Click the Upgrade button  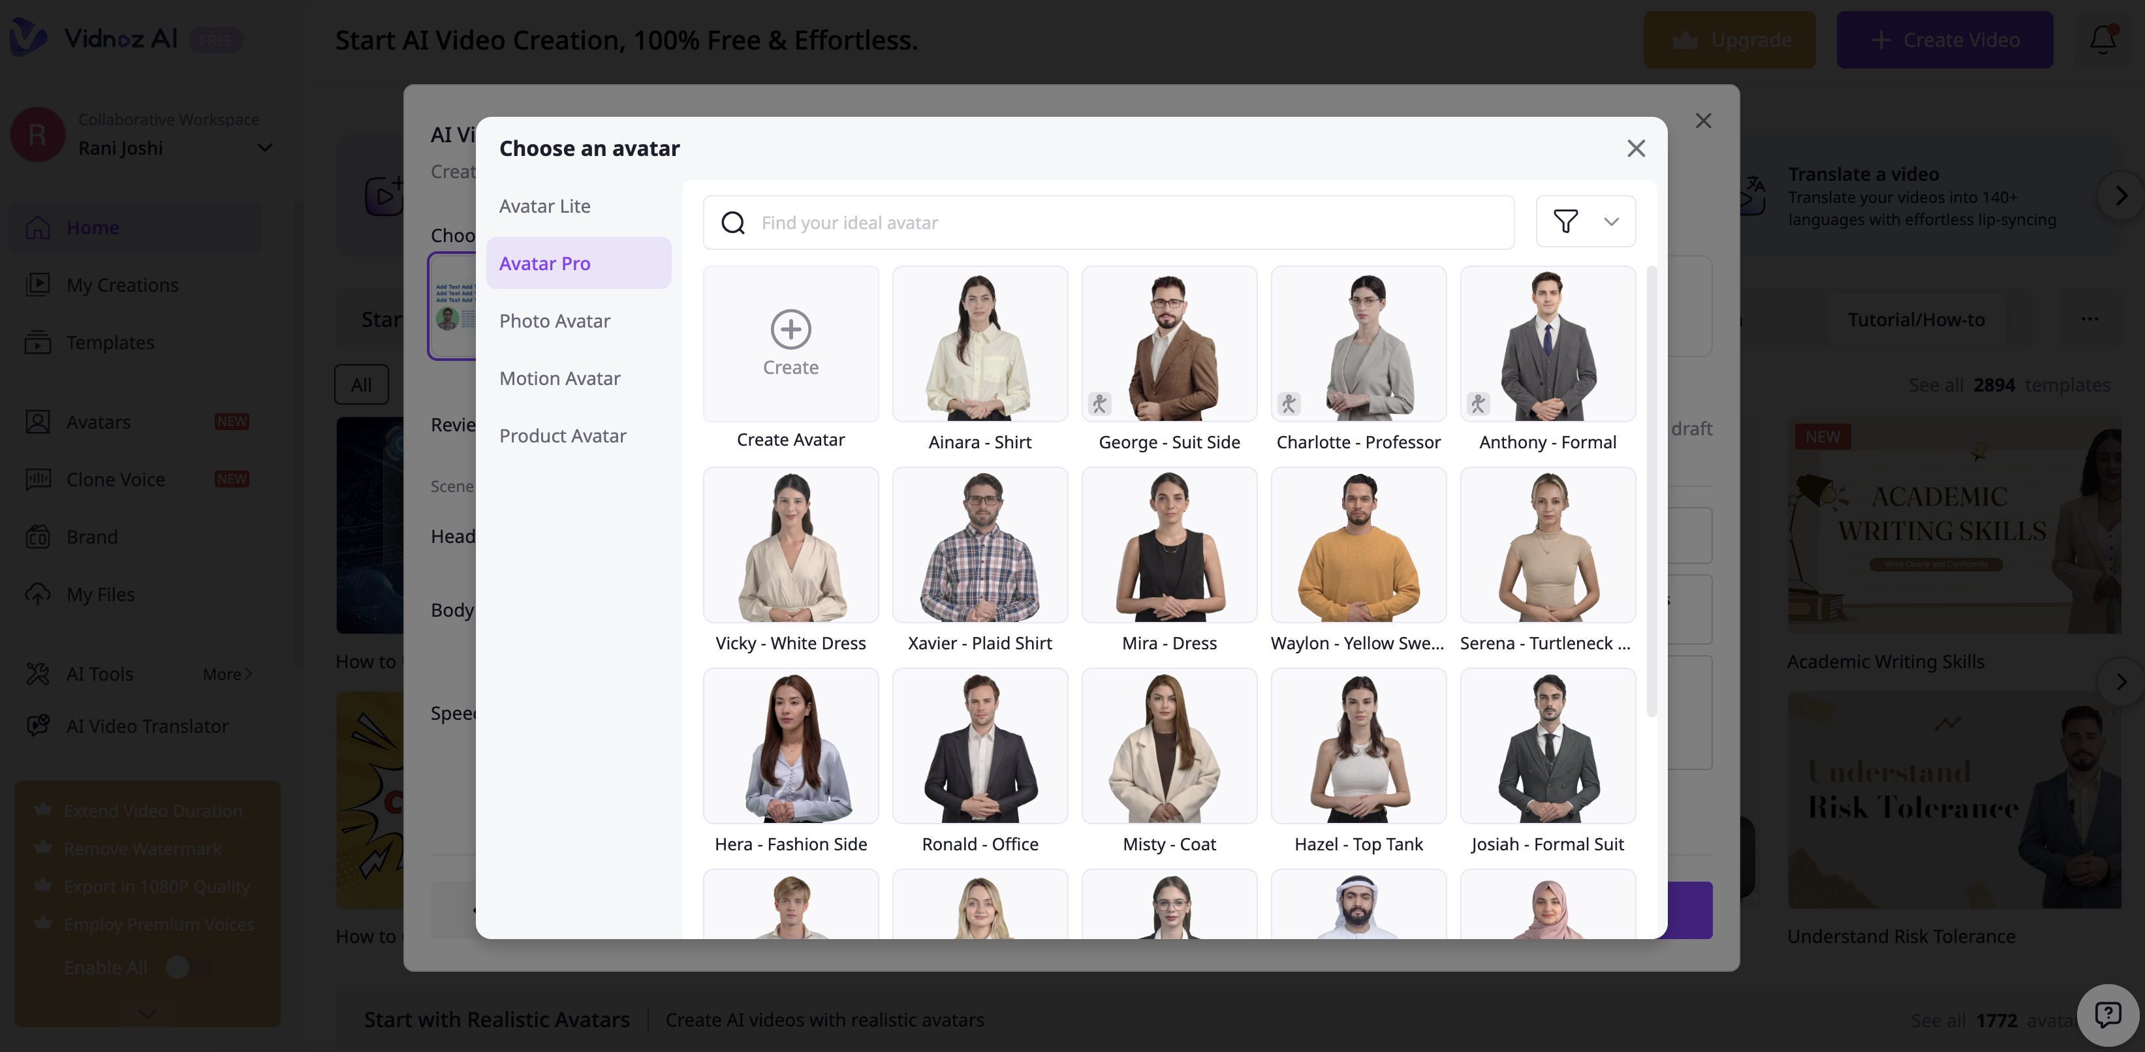pos(1729,40)
